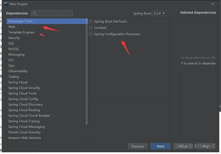Tick Spring Configuration Processor checkbox
This screenshot has width=221, height=154.
tap(91, 34)
